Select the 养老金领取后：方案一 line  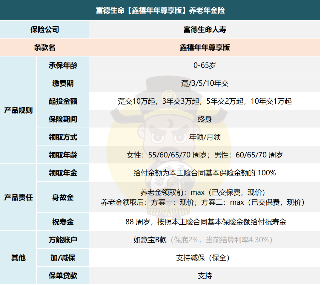[x=203, y=202]
